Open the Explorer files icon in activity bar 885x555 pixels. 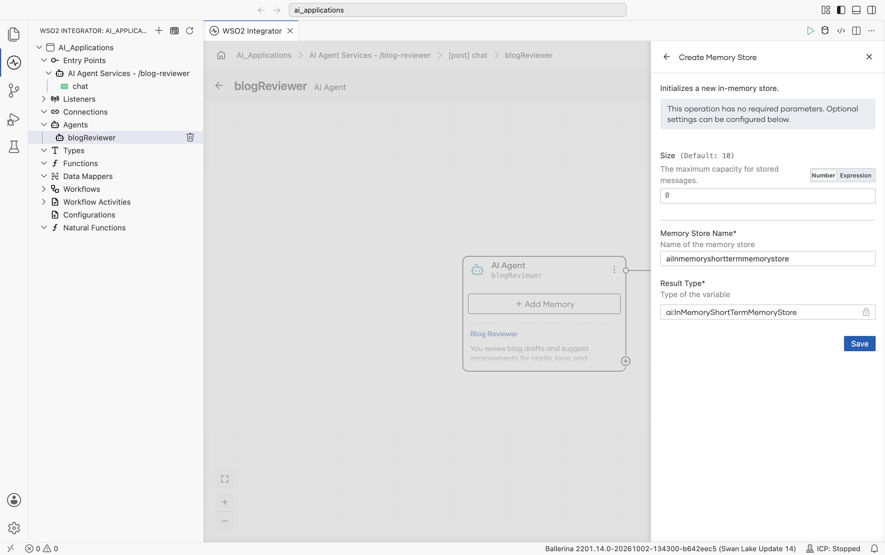[14, 34]
